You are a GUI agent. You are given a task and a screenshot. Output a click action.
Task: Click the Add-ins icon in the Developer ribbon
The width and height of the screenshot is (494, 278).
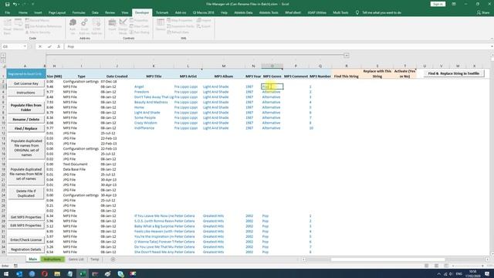pos(73,26)
